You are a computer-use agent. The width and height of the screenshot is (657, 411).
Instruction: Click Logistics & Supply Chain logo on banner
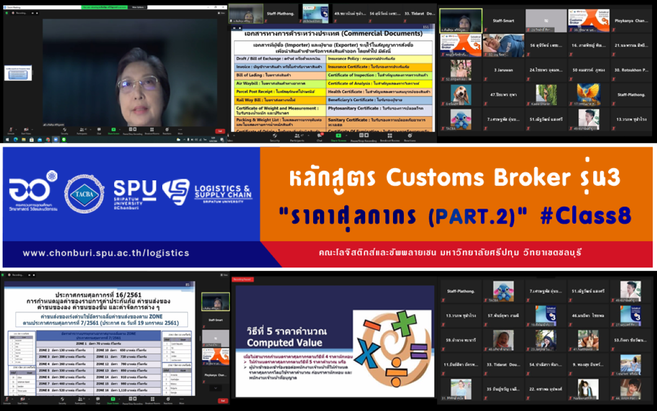207,193
